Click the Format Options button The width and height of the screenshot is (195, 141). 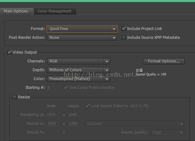pos(164,61)
